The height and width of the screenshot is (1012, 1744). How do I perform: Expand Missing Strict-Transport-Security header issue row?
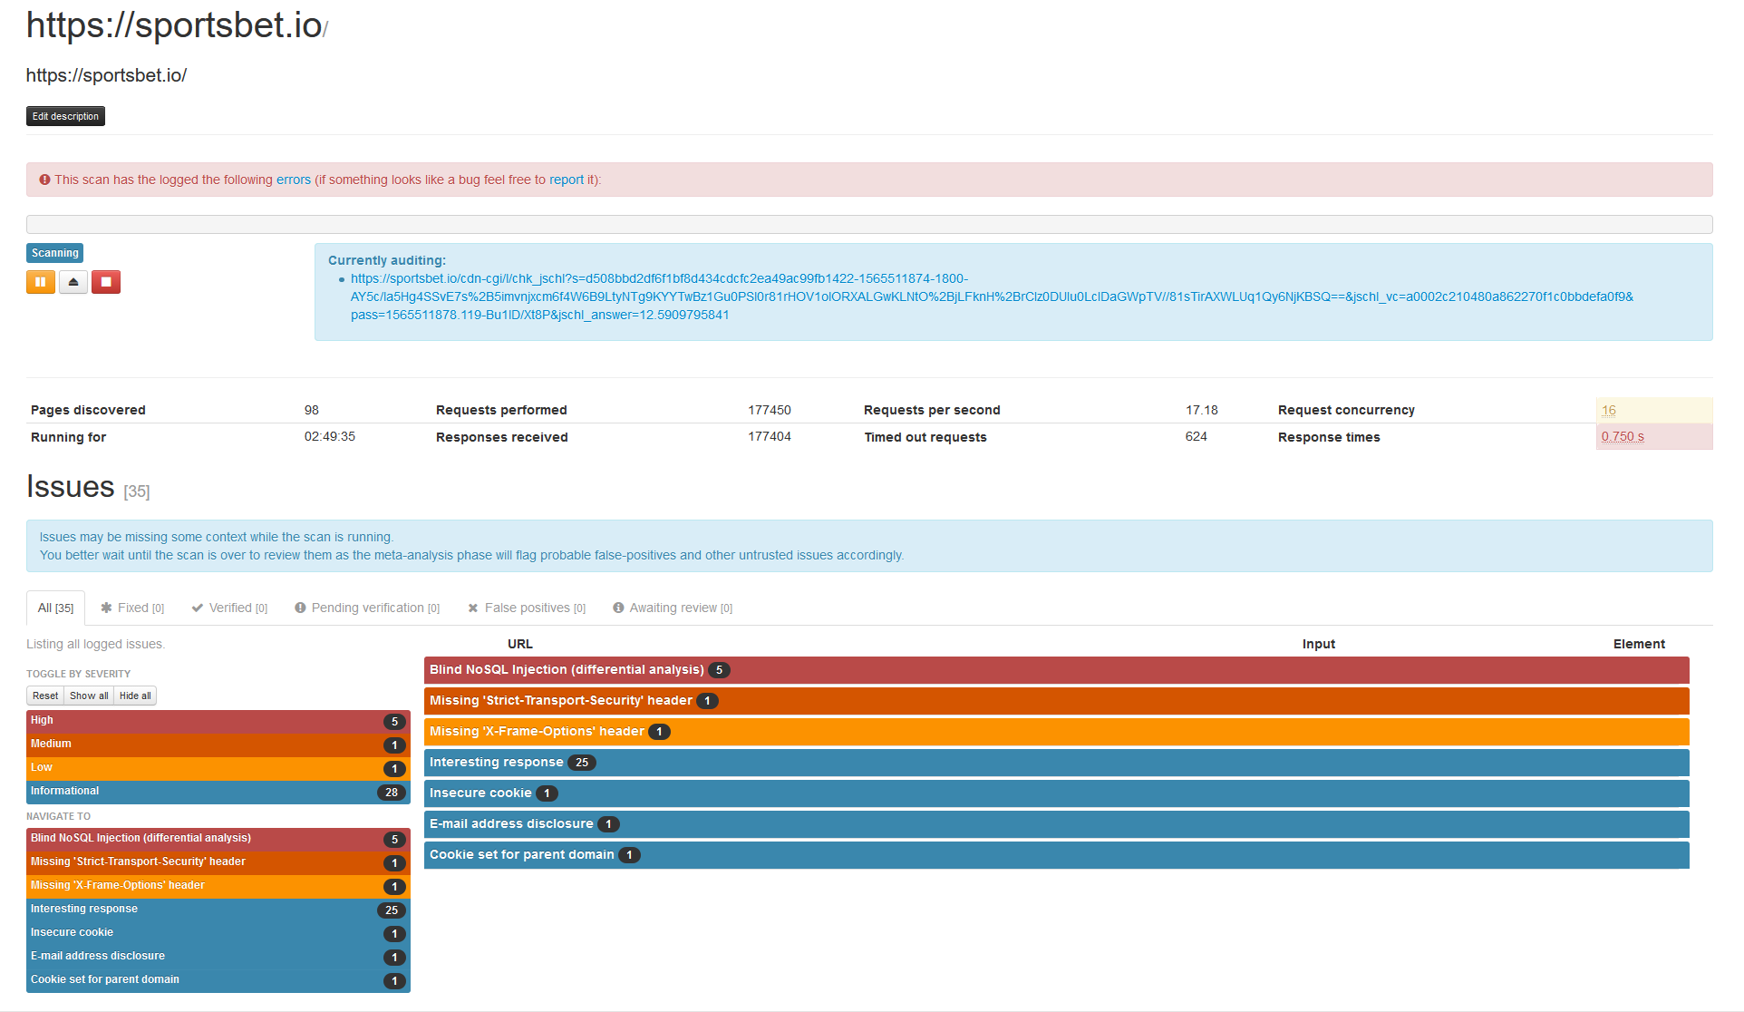[x=1057, y=701]
